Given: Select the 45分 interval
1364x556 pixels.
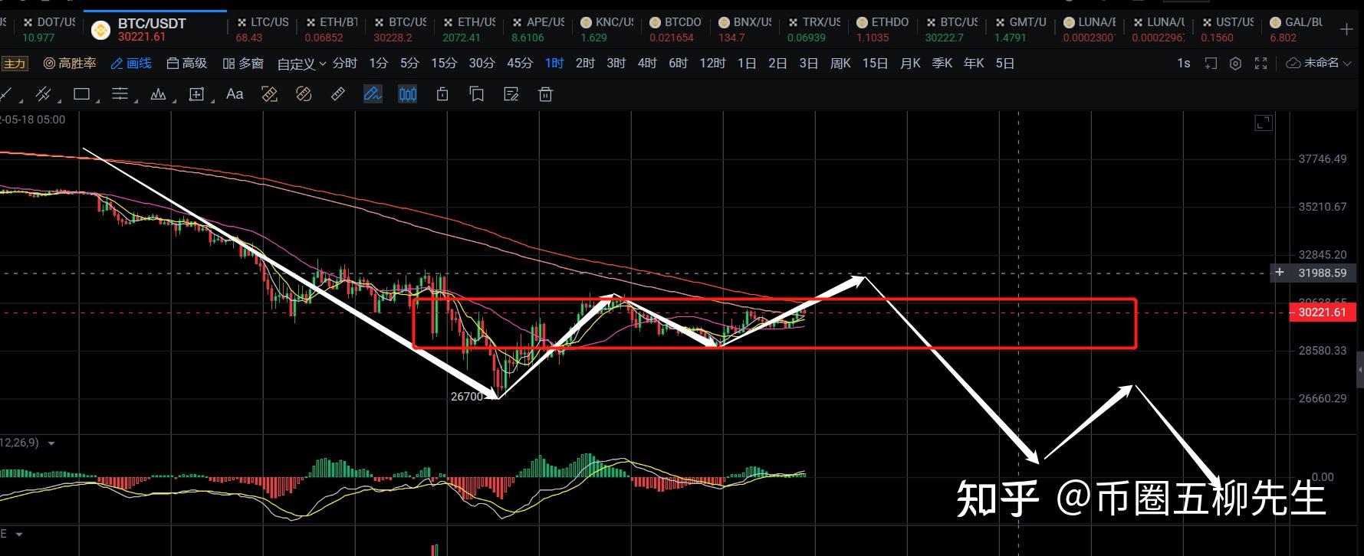Looking at the screenshot, I should pos(520,63).
